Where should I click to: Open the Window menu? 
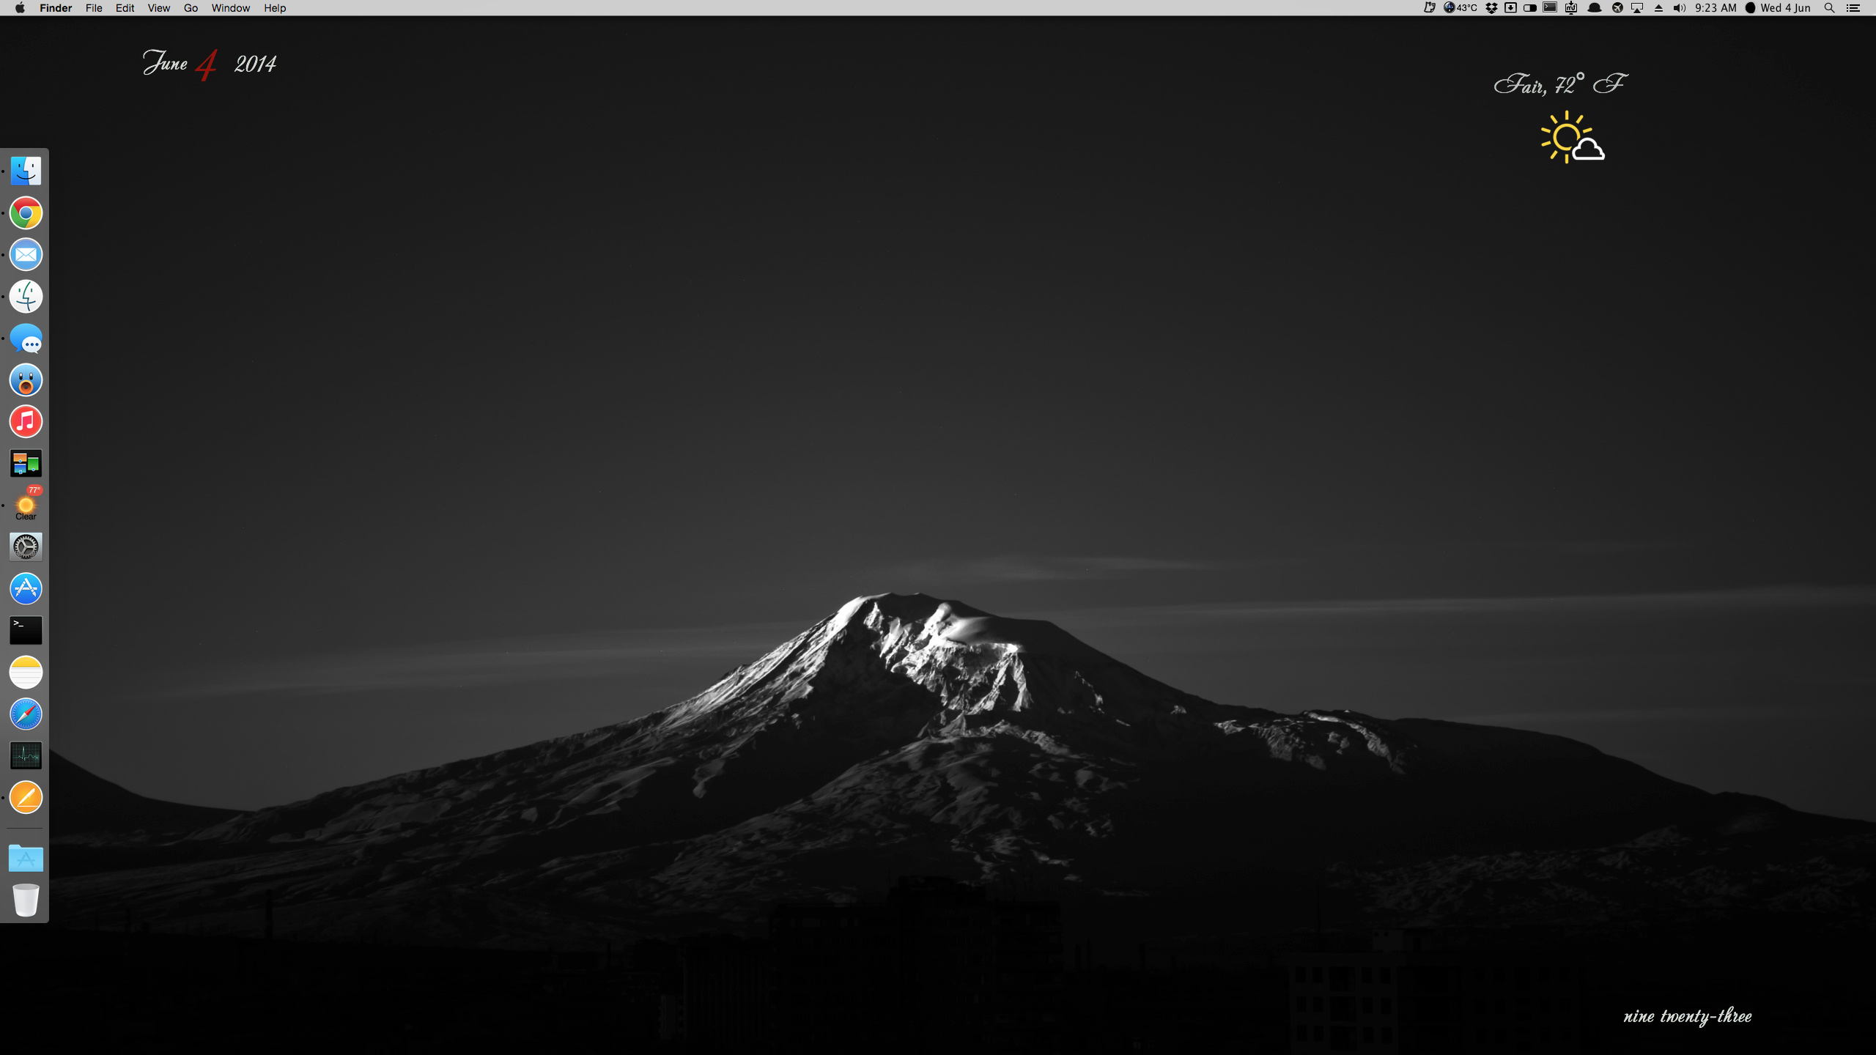pyautogui.click(x=230, y=8)
